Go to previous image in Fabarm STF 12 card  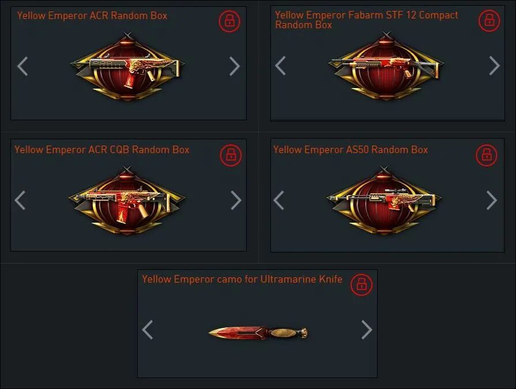click(280, 66)
